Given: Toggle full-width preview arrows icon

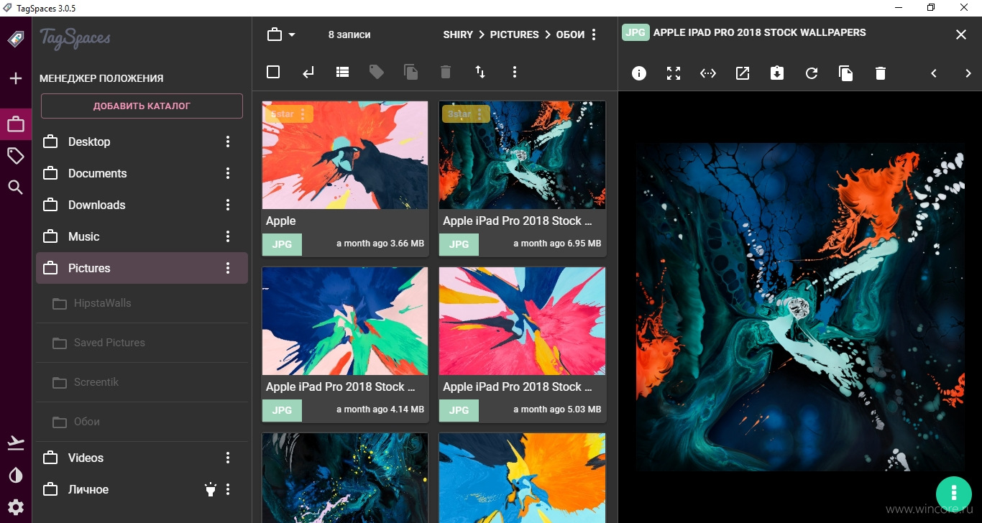Looking at the screenshot, I should pyautogui.click(x=708, y=73).
